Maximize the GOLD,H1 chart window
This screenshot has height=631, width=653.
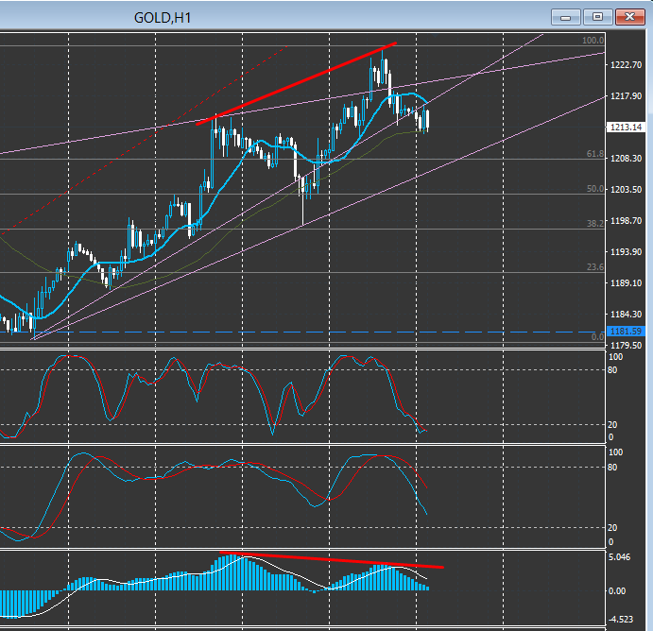[x=597, y=16]
